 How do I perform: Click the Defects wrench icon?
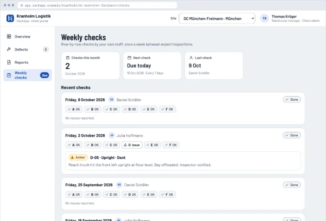[x=9, y=49]
